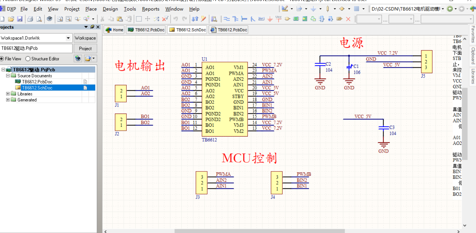Screen dimensions: 476x233
Task: Open the Place menu
Action: 91,9
